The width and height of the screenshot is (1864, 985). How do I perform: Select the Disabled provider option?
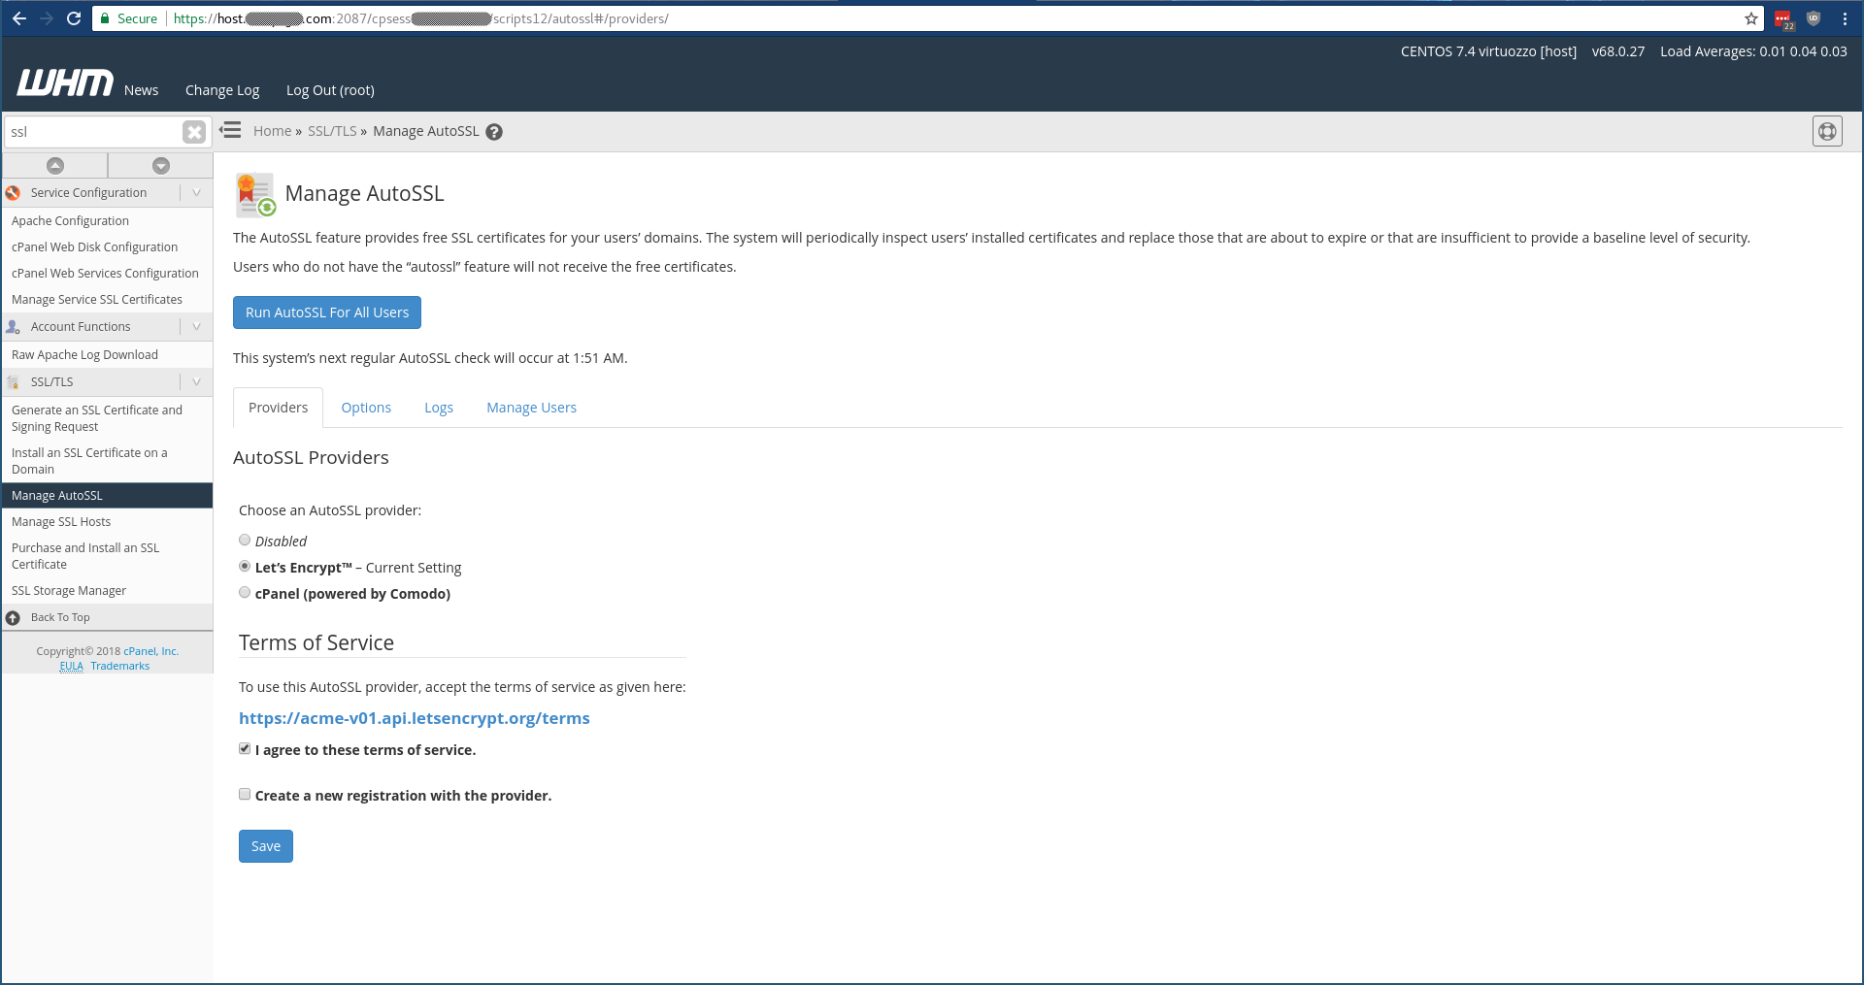coord(245,541)
